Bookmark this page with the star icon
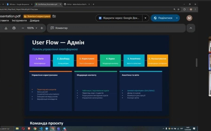 click(179, 9)
